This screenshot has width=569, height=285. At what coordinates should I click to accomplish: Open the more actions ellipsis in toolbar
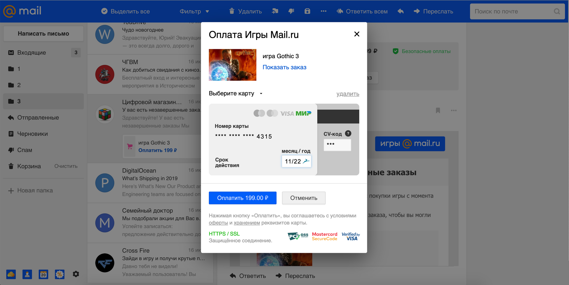(323, 11)
